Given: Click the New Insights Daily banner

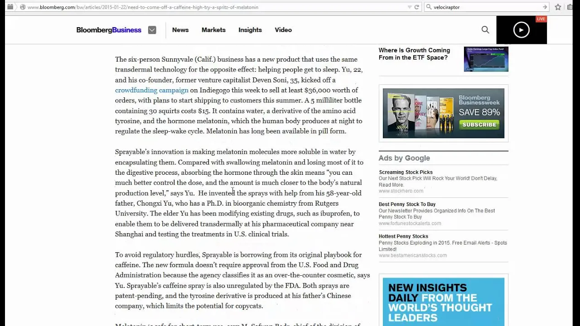Looking at the screenshot, I should coord(443,302).
